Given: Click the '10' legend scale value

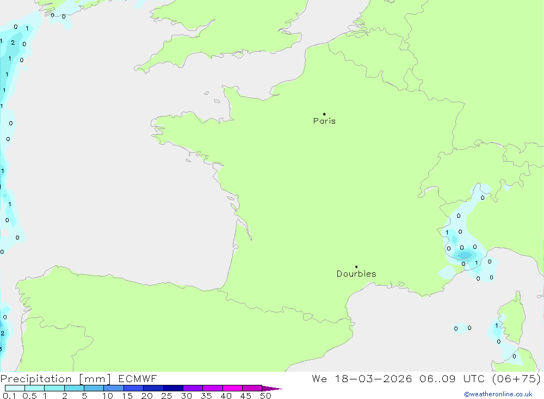Looking at the screenshot, I should (108, 396).
